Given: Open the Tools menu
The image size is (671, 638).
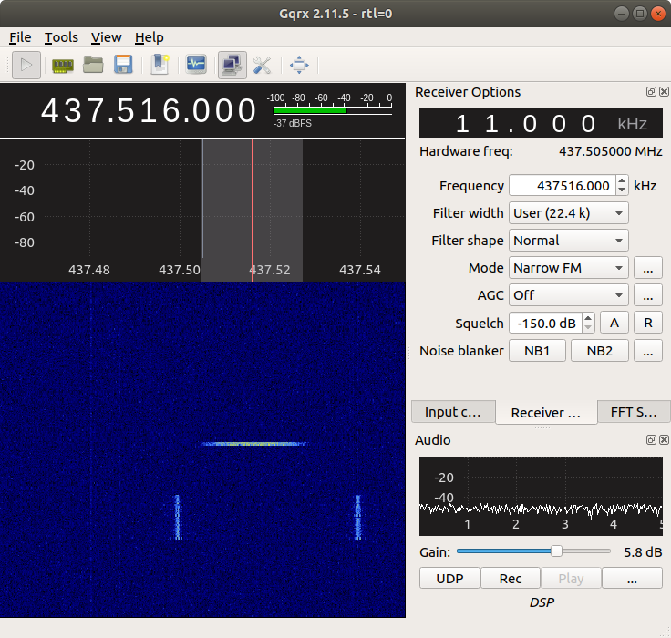Looking at the screenshot, I should click(61, 37).
